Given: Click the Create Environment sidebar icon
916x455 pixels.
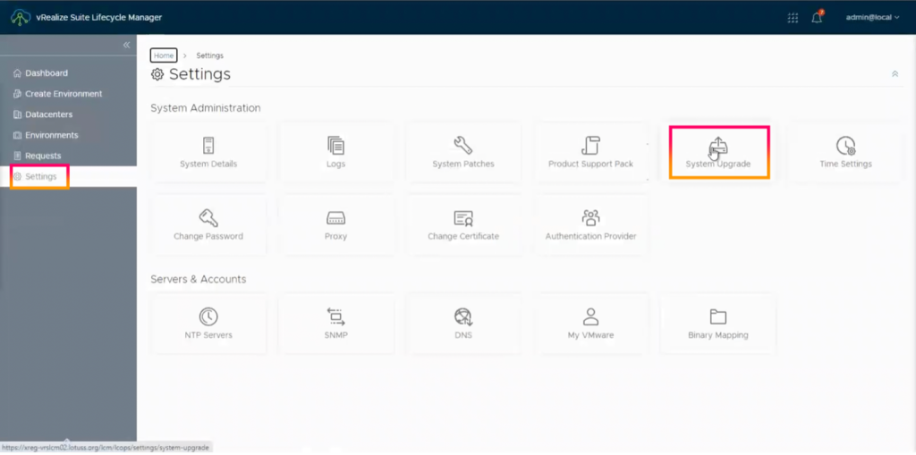Looking at the screenshot, I should click(17, 94).
